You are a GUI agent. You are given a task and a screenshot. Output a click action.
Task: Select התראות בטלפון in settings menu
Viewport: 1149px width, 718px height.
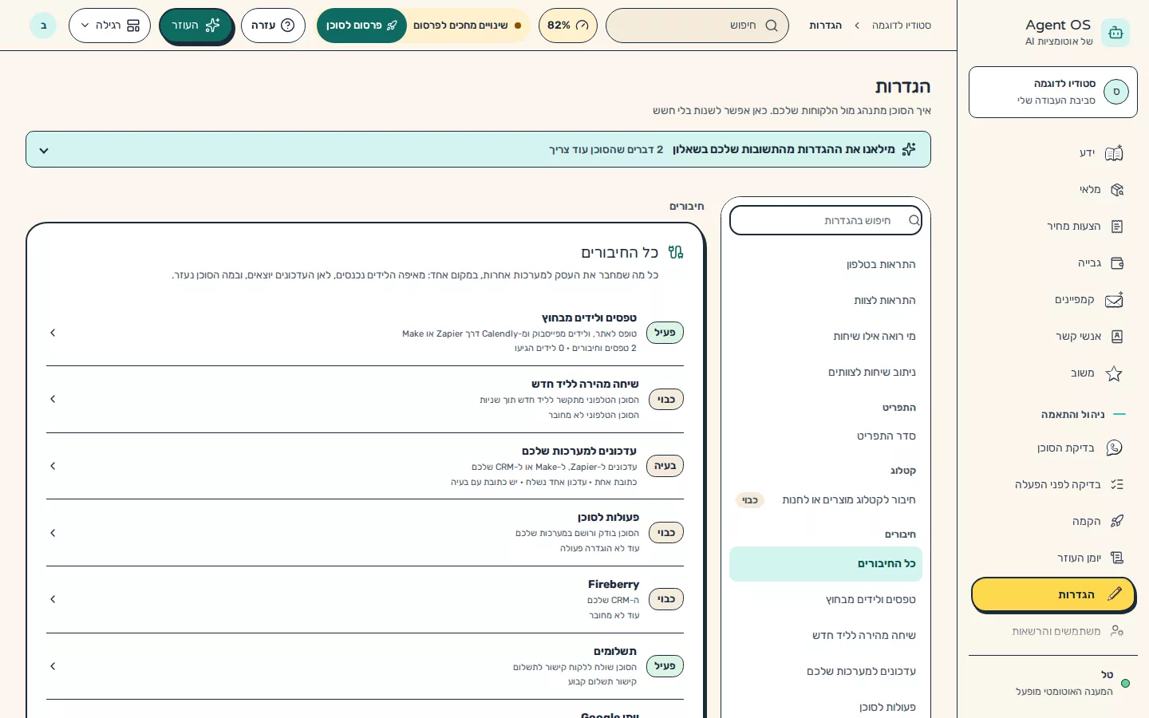(x=826, y=265)
